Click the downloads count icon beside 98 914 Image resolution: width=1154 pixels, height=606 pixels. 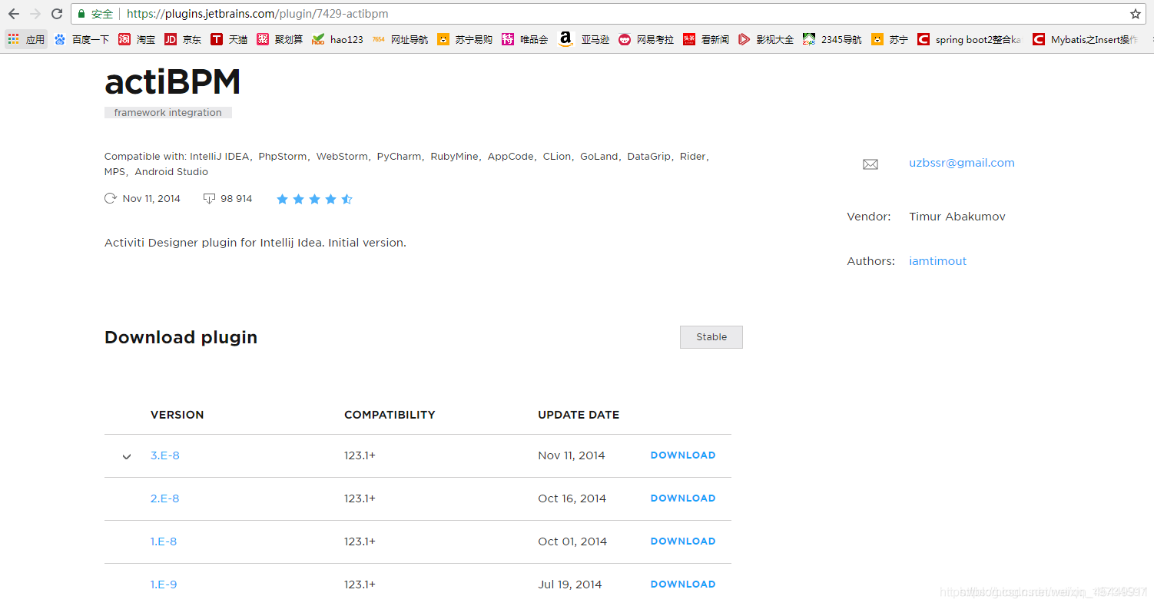[209, 199]
